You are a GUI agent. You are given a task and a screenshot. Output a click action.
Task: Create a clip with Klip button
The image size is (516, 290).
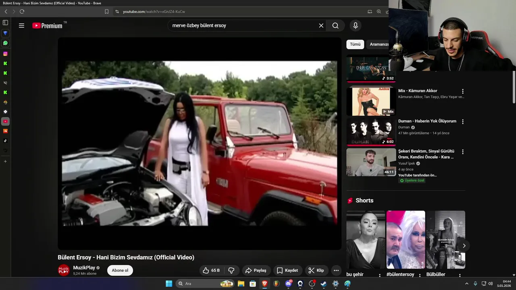pos(316,270)
